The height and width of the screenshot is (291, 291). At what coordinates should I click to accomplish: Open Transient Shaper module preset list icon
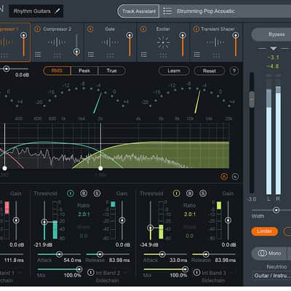click(x=197, y=55)
